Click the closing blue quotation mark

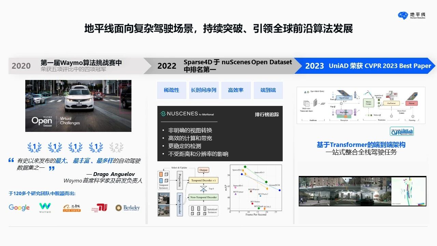click(x=52, y=168)
